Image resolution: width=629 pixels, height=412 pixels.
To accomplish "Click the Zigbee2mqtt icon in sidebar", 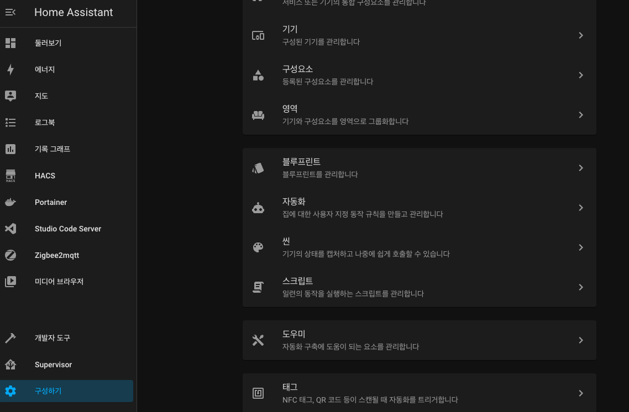I will pos(11,255).
